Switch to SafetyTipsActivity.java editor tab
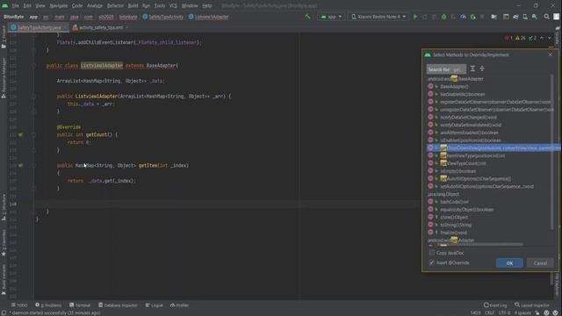The height and width of the screenshot is (316, 562). point(38,27)
